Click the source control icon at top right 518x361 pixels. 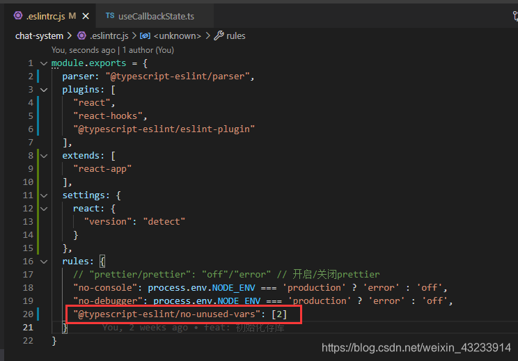515,16
